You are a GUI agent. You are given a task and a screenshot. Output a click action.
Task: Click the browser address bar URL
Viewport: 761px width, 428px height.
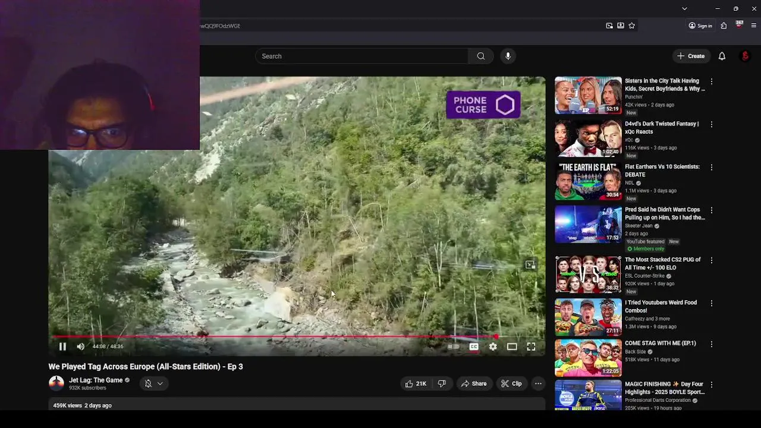pyautogui.click(x=220, y=26)
